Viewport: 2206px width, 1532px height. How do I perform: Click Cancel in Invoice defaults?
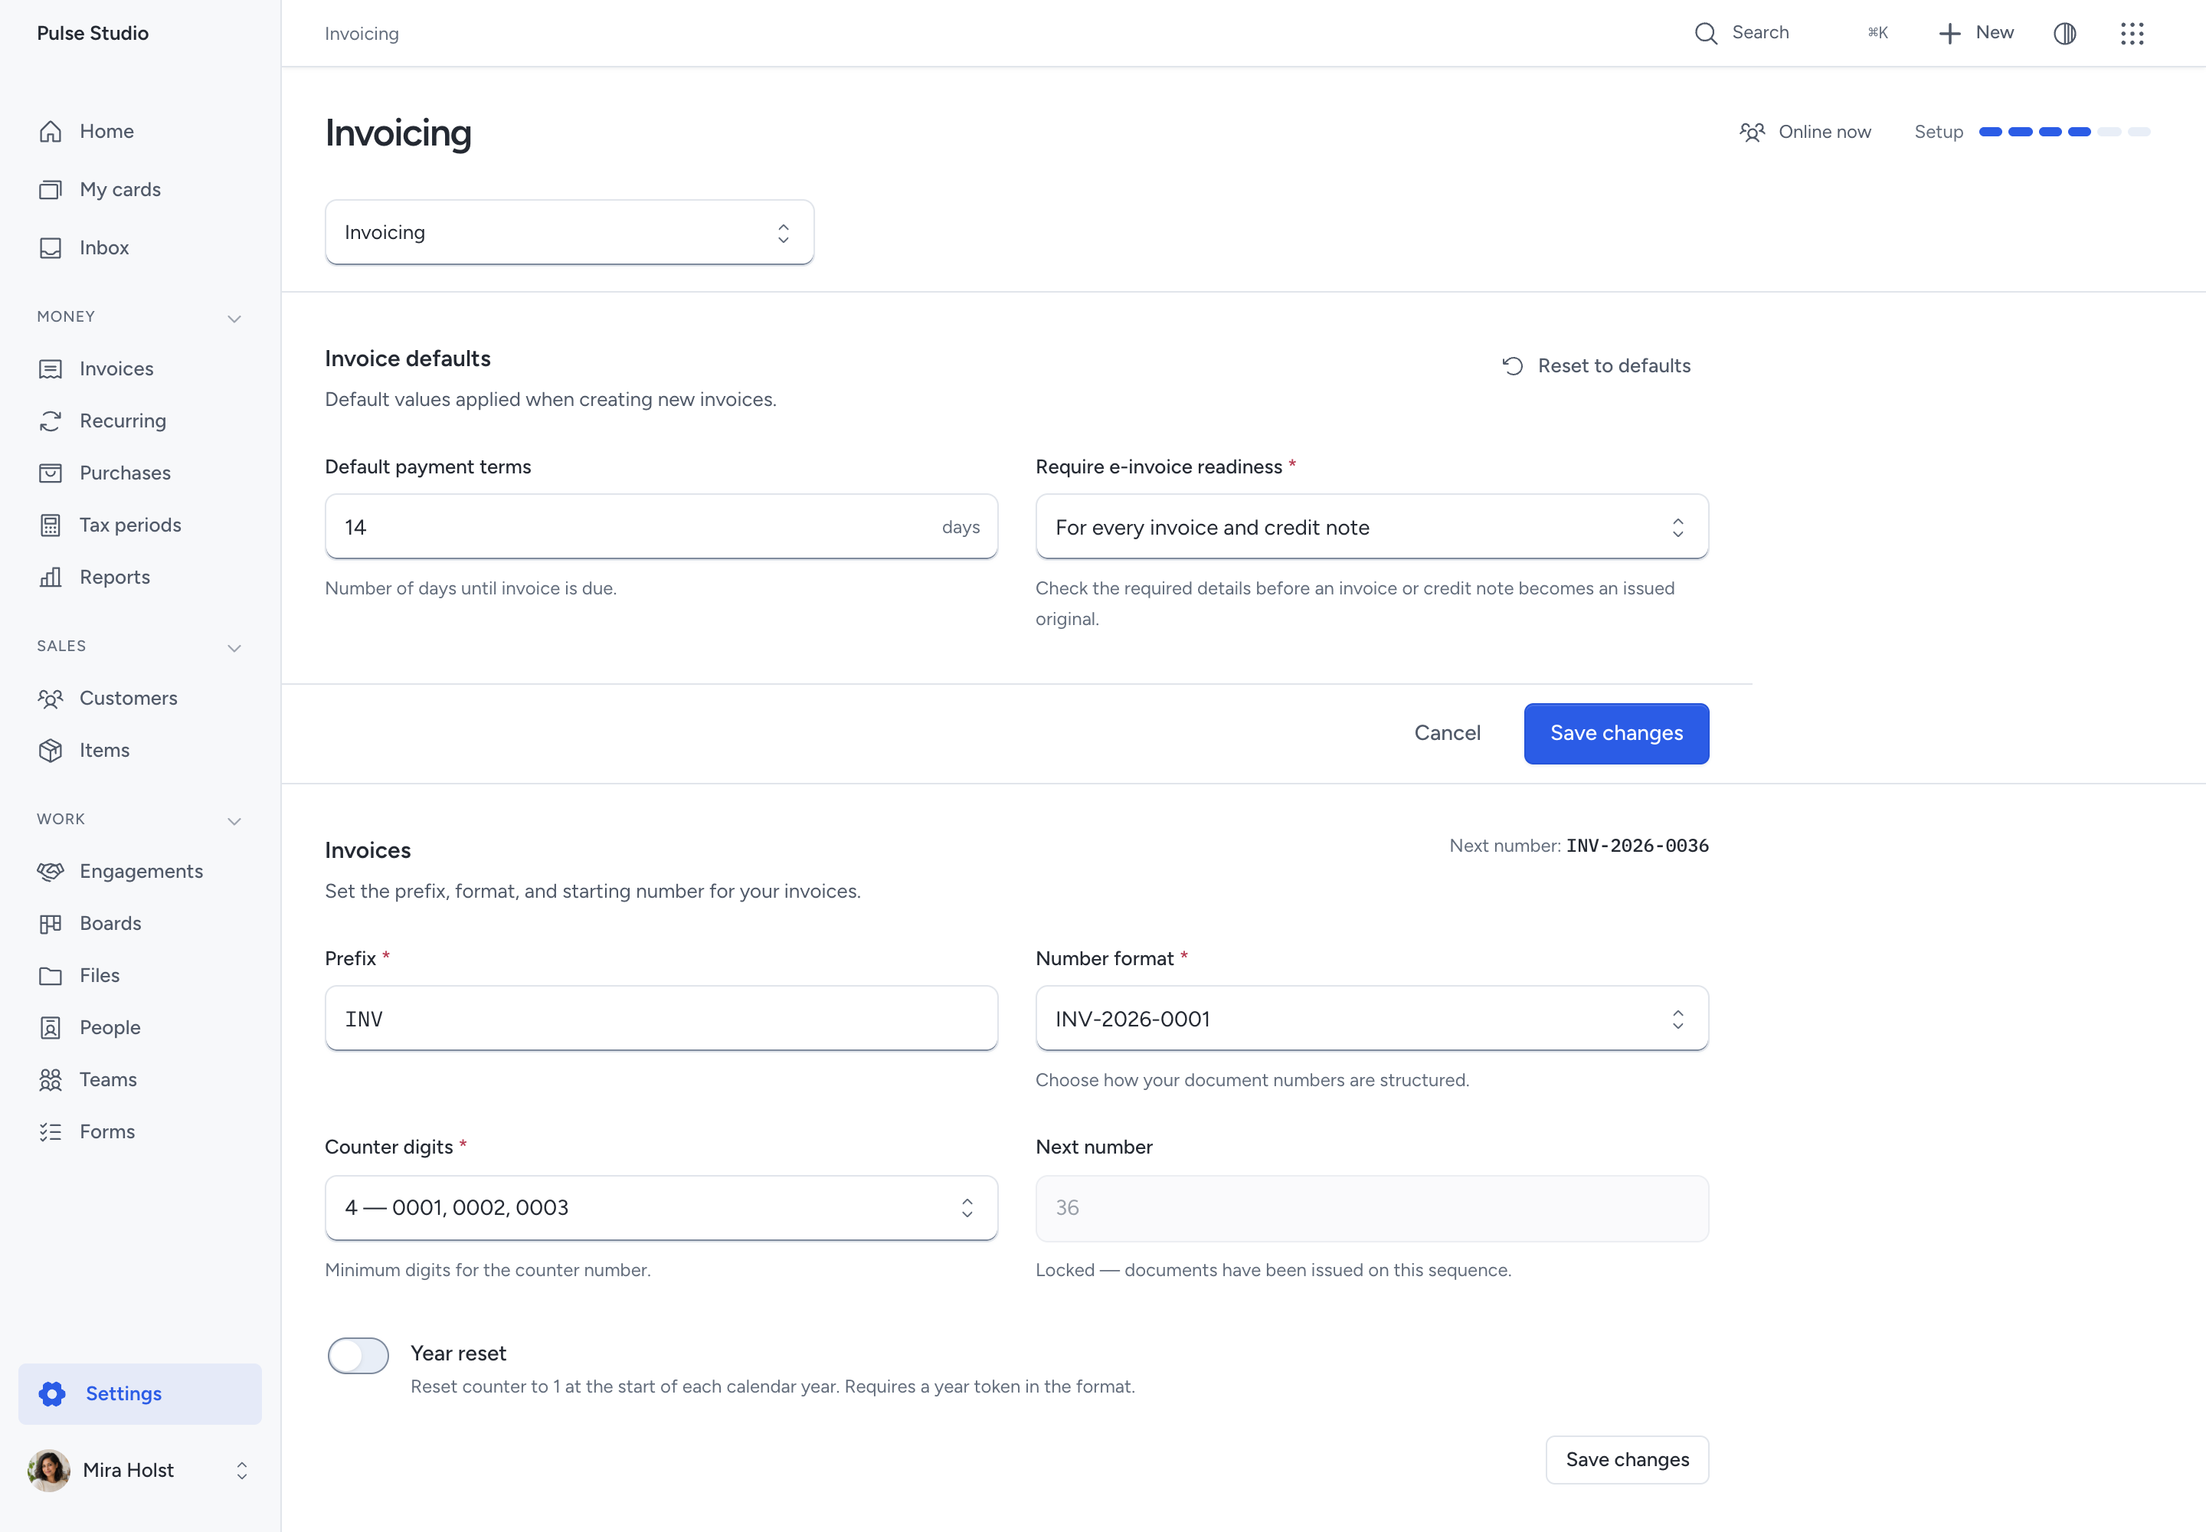click(x=1448, y=733)
